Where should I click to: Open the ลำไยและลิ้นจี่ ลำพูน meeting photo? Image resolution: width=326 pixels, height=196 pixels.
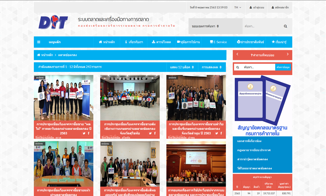[x=196, y=98]
